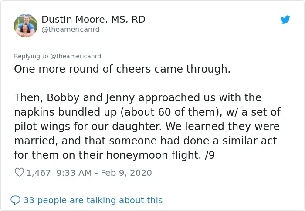Like the tweet with the heart icon
The height and width of the screenshot is (211, 305).
pos(19,172)
